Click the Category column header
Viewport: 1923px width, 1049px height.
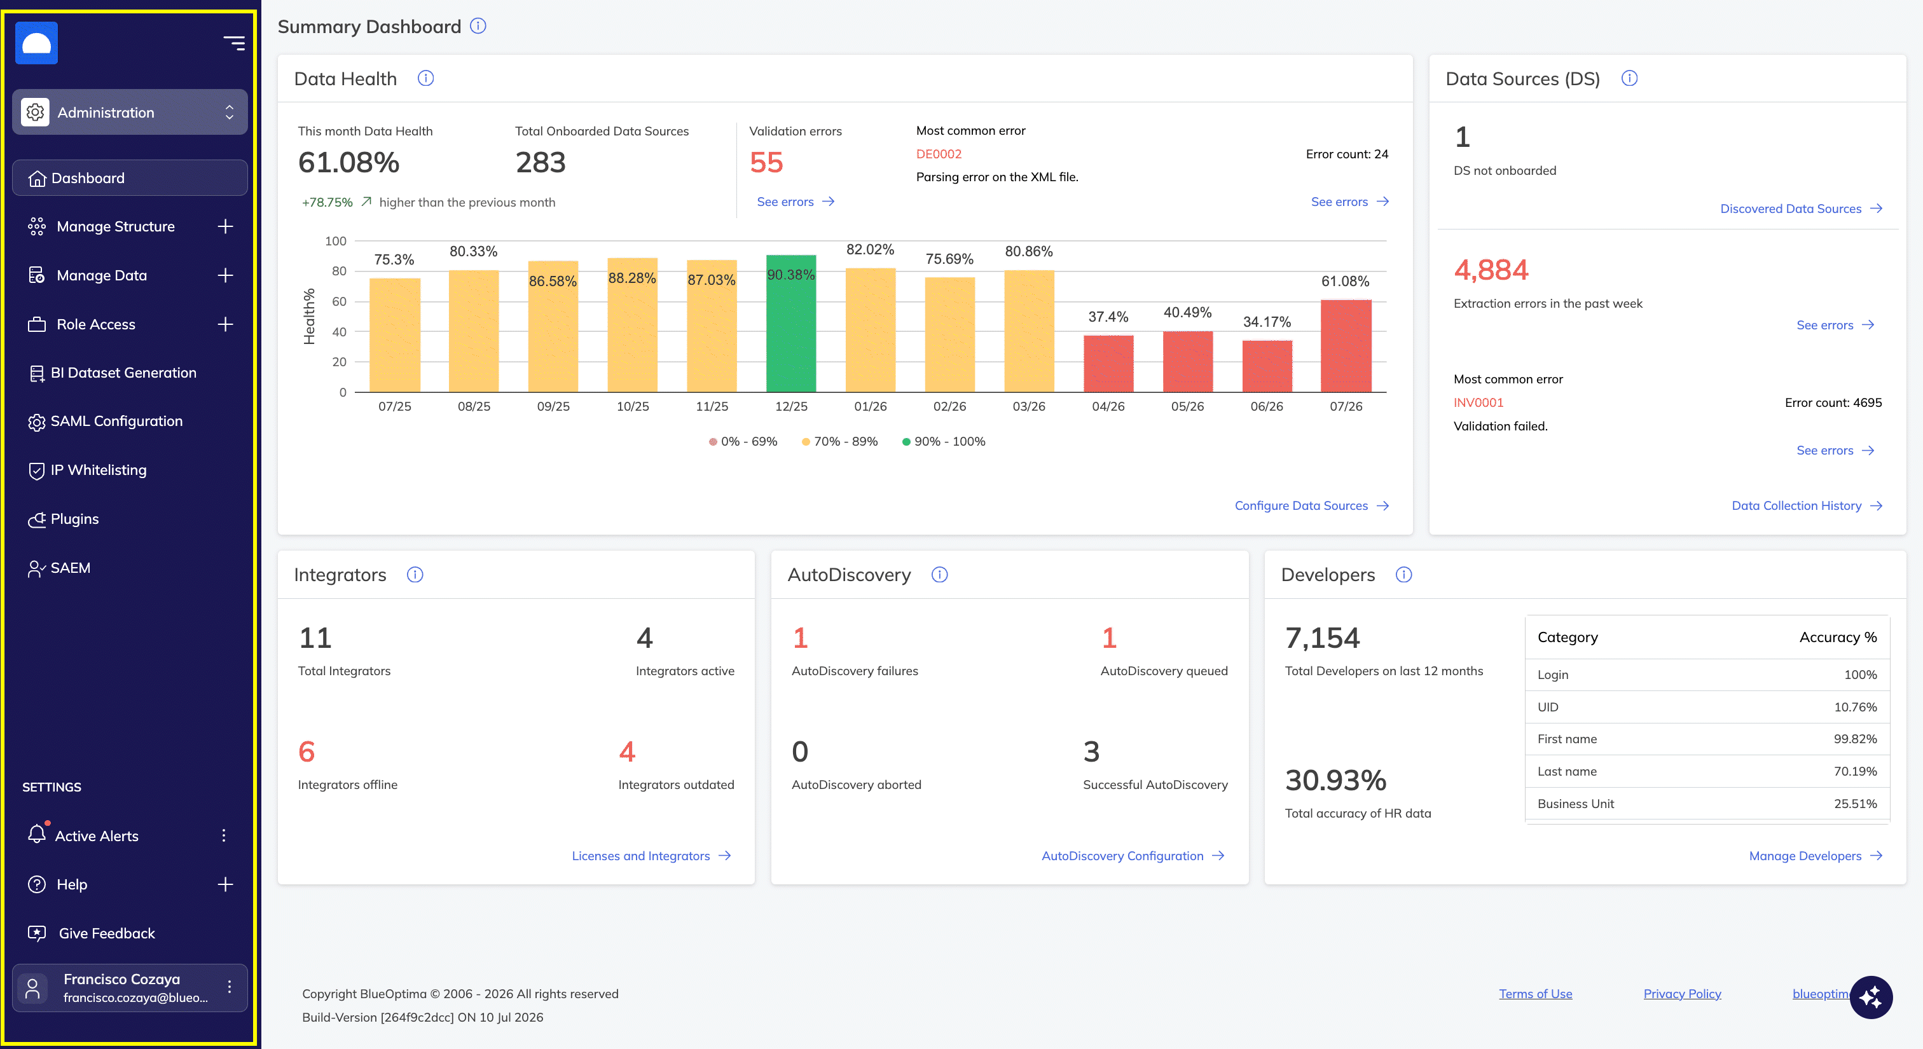coord(1568,637)
